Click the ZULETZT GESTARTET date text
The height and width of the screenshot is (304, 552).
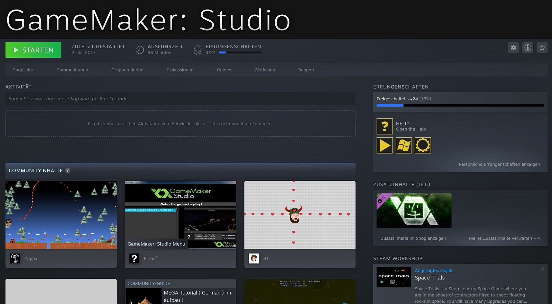(x=83, y=52)
